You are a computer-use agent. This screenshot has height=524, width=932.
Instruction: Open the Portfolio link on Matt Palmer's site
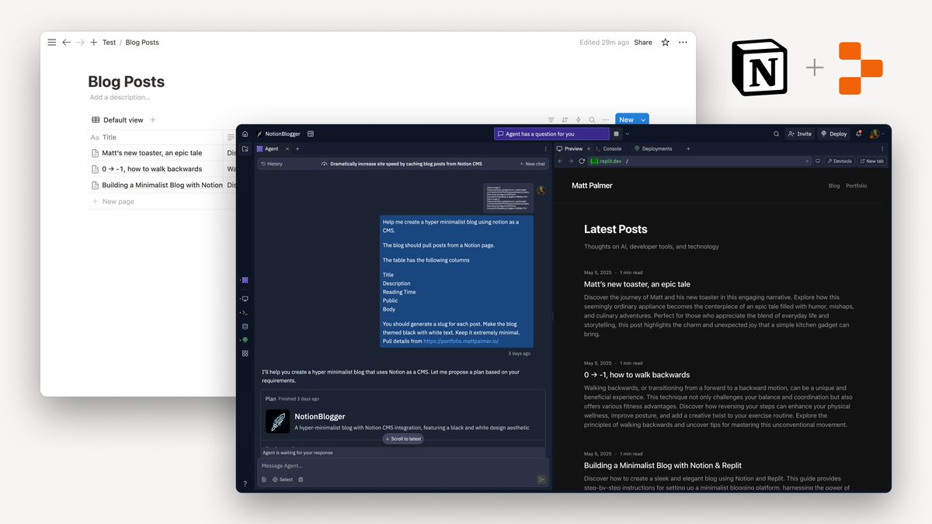(x=855, y=186)
